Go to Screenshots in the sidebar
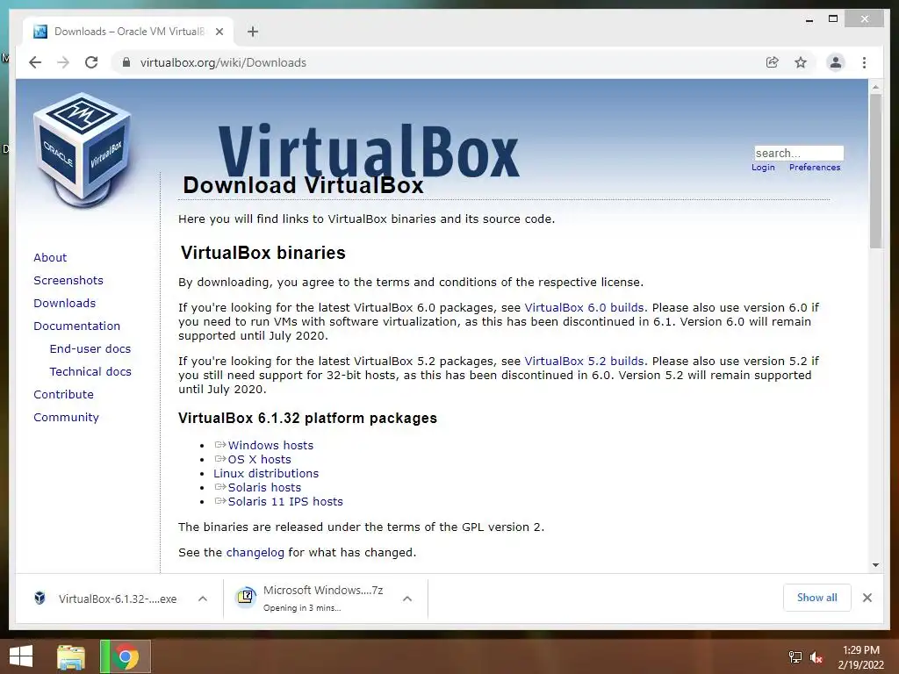Viewport: 899px width, 674px height. 68,280
